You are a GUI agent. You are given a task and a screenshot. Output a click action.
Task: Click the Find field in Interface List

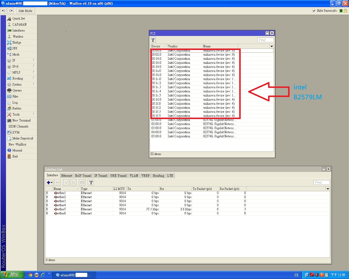coord(321,183)
